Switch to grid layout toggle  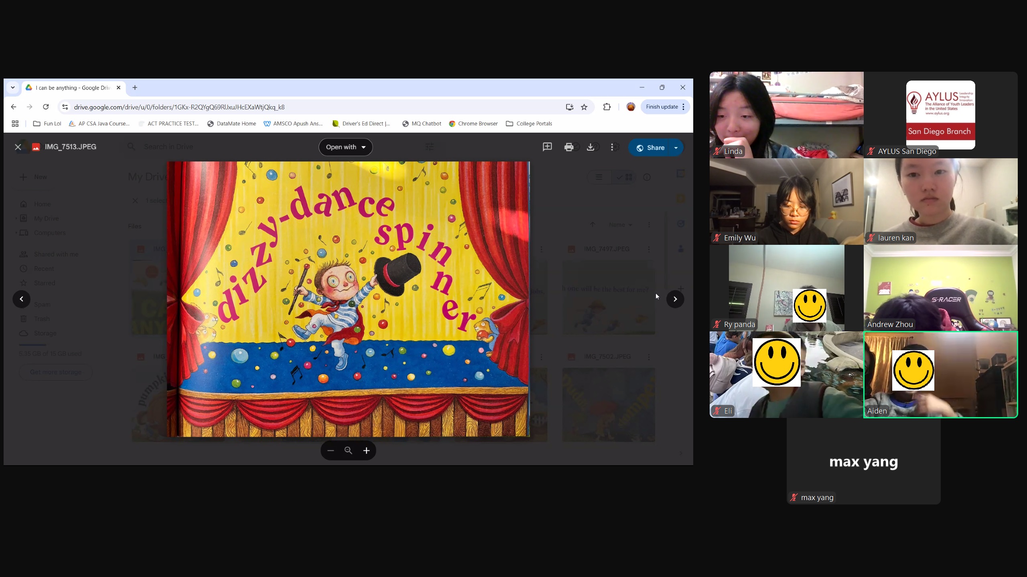pos(624,177)
